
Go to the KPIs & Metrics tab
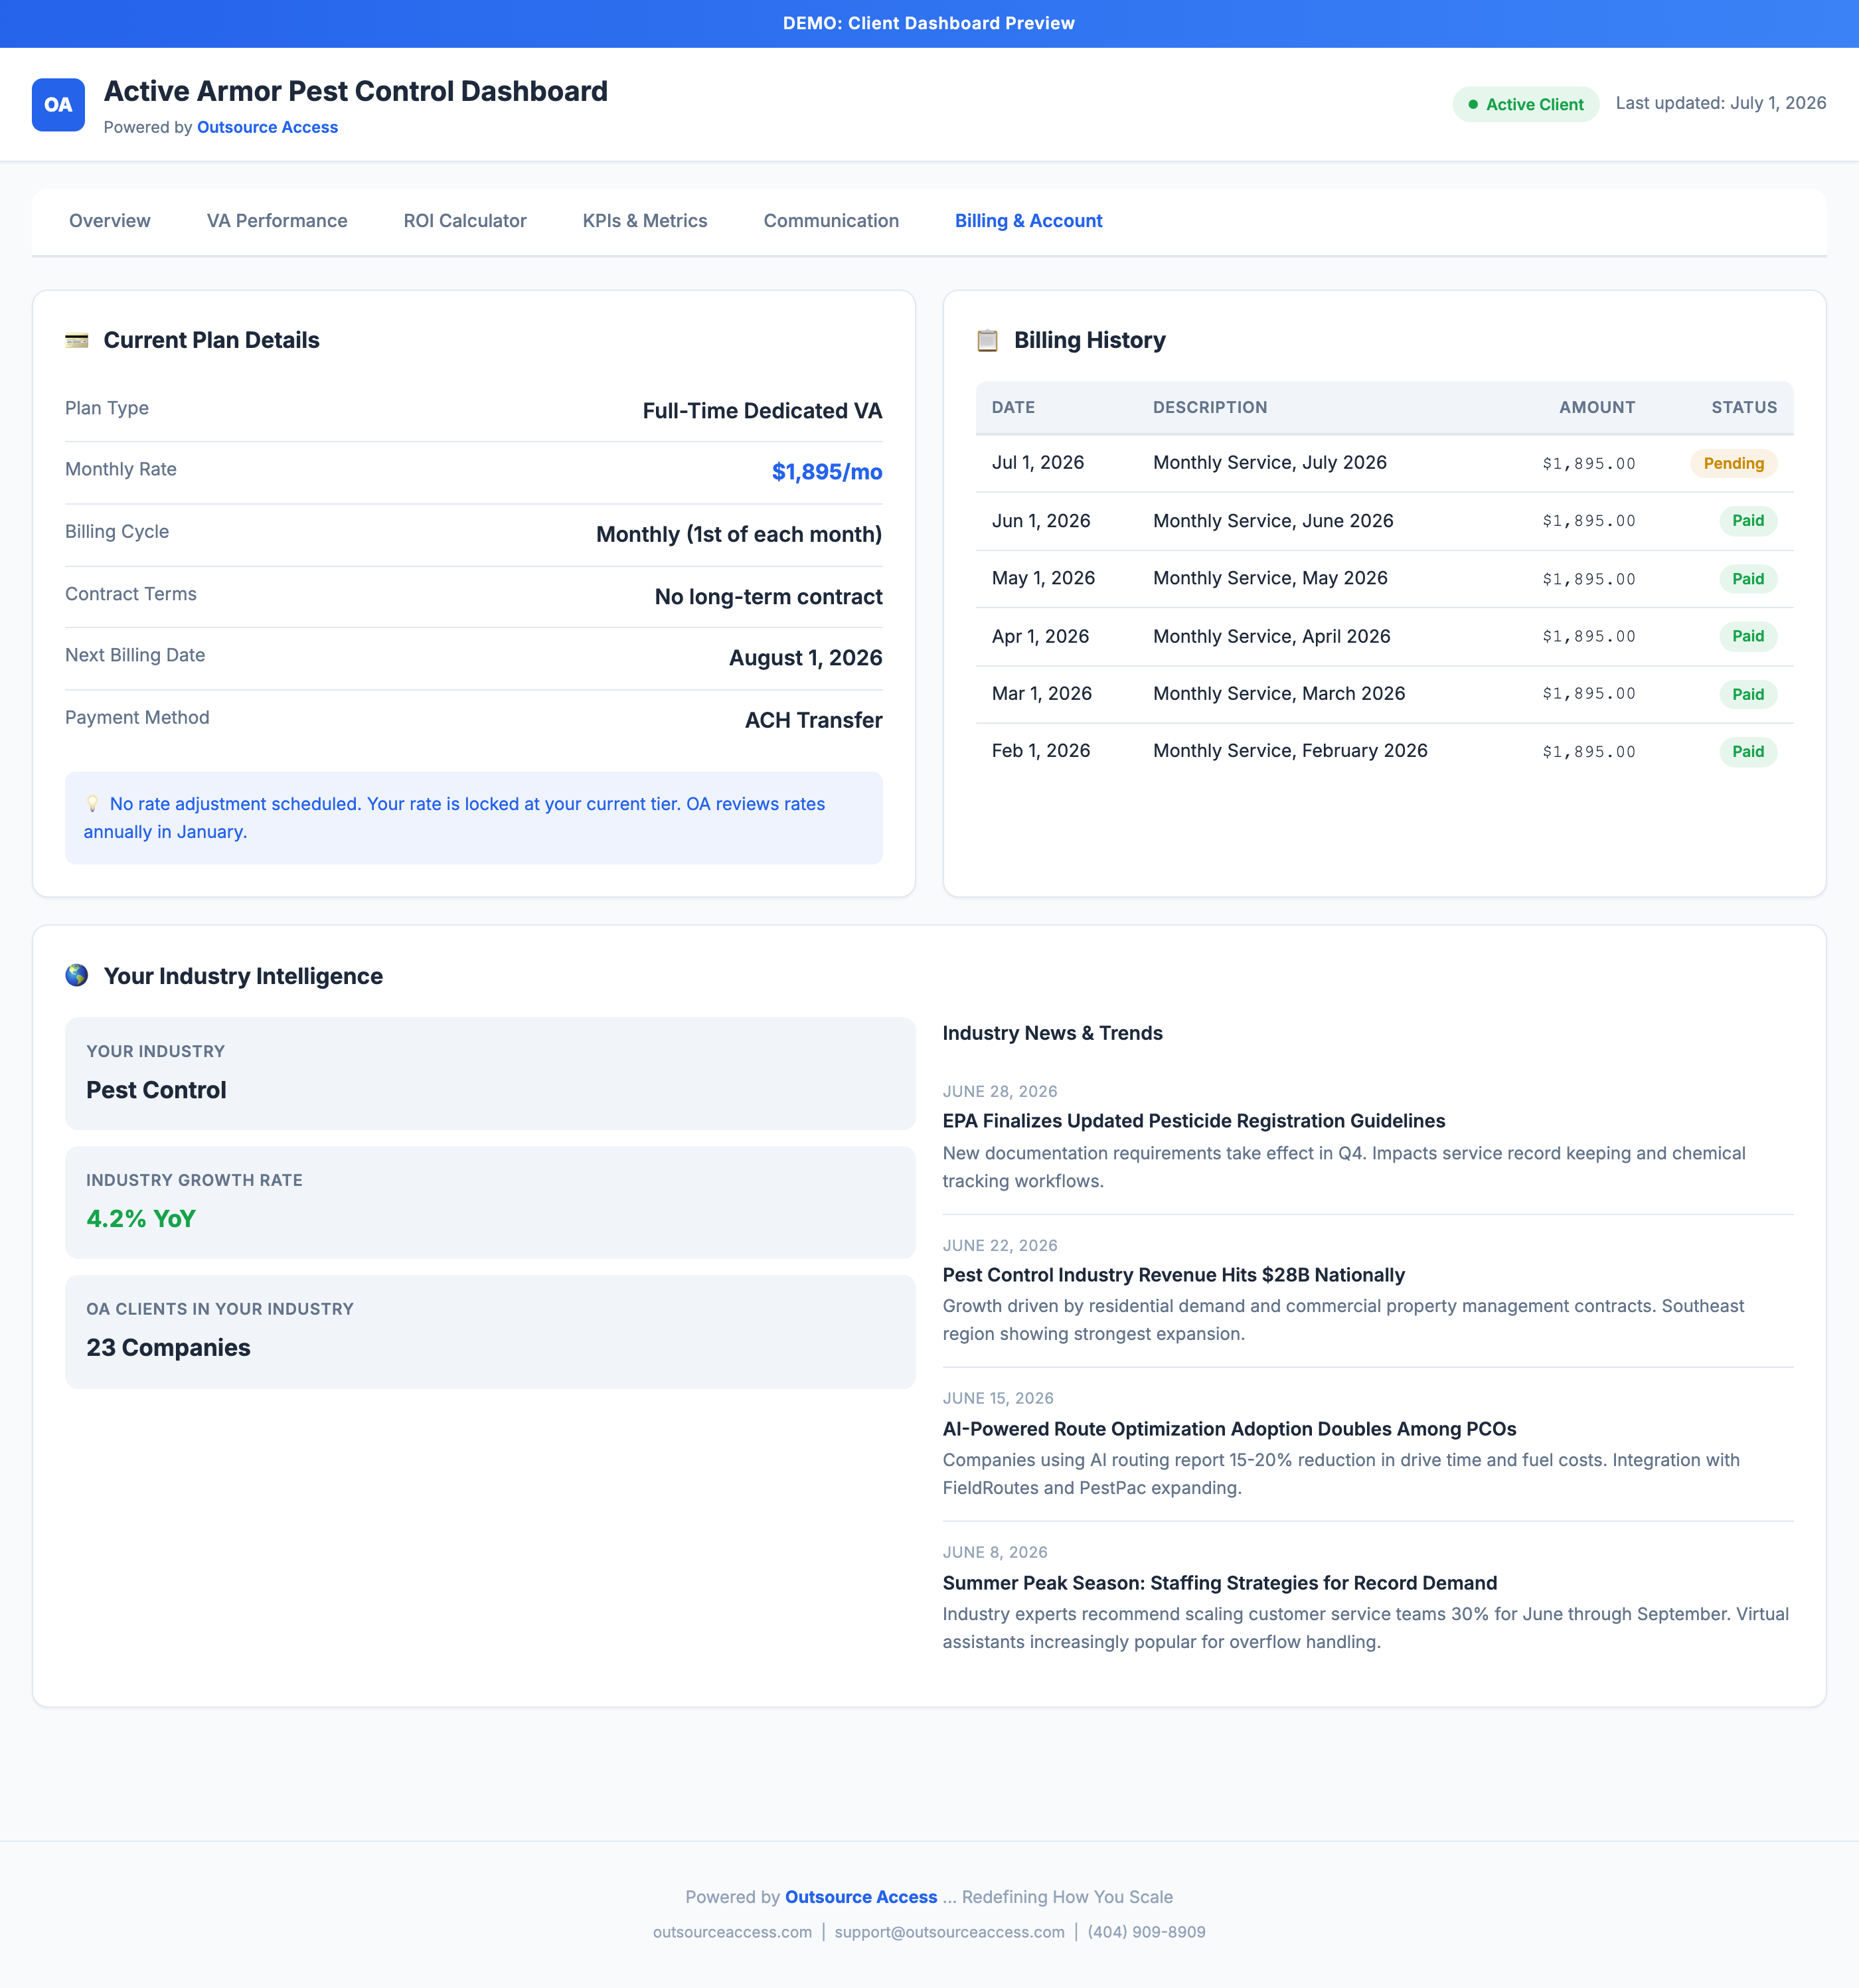(x=645, y=221)
